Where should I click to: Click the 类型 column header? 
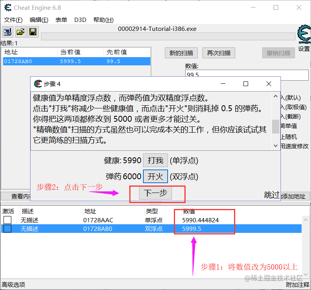(x=152, y=211)
